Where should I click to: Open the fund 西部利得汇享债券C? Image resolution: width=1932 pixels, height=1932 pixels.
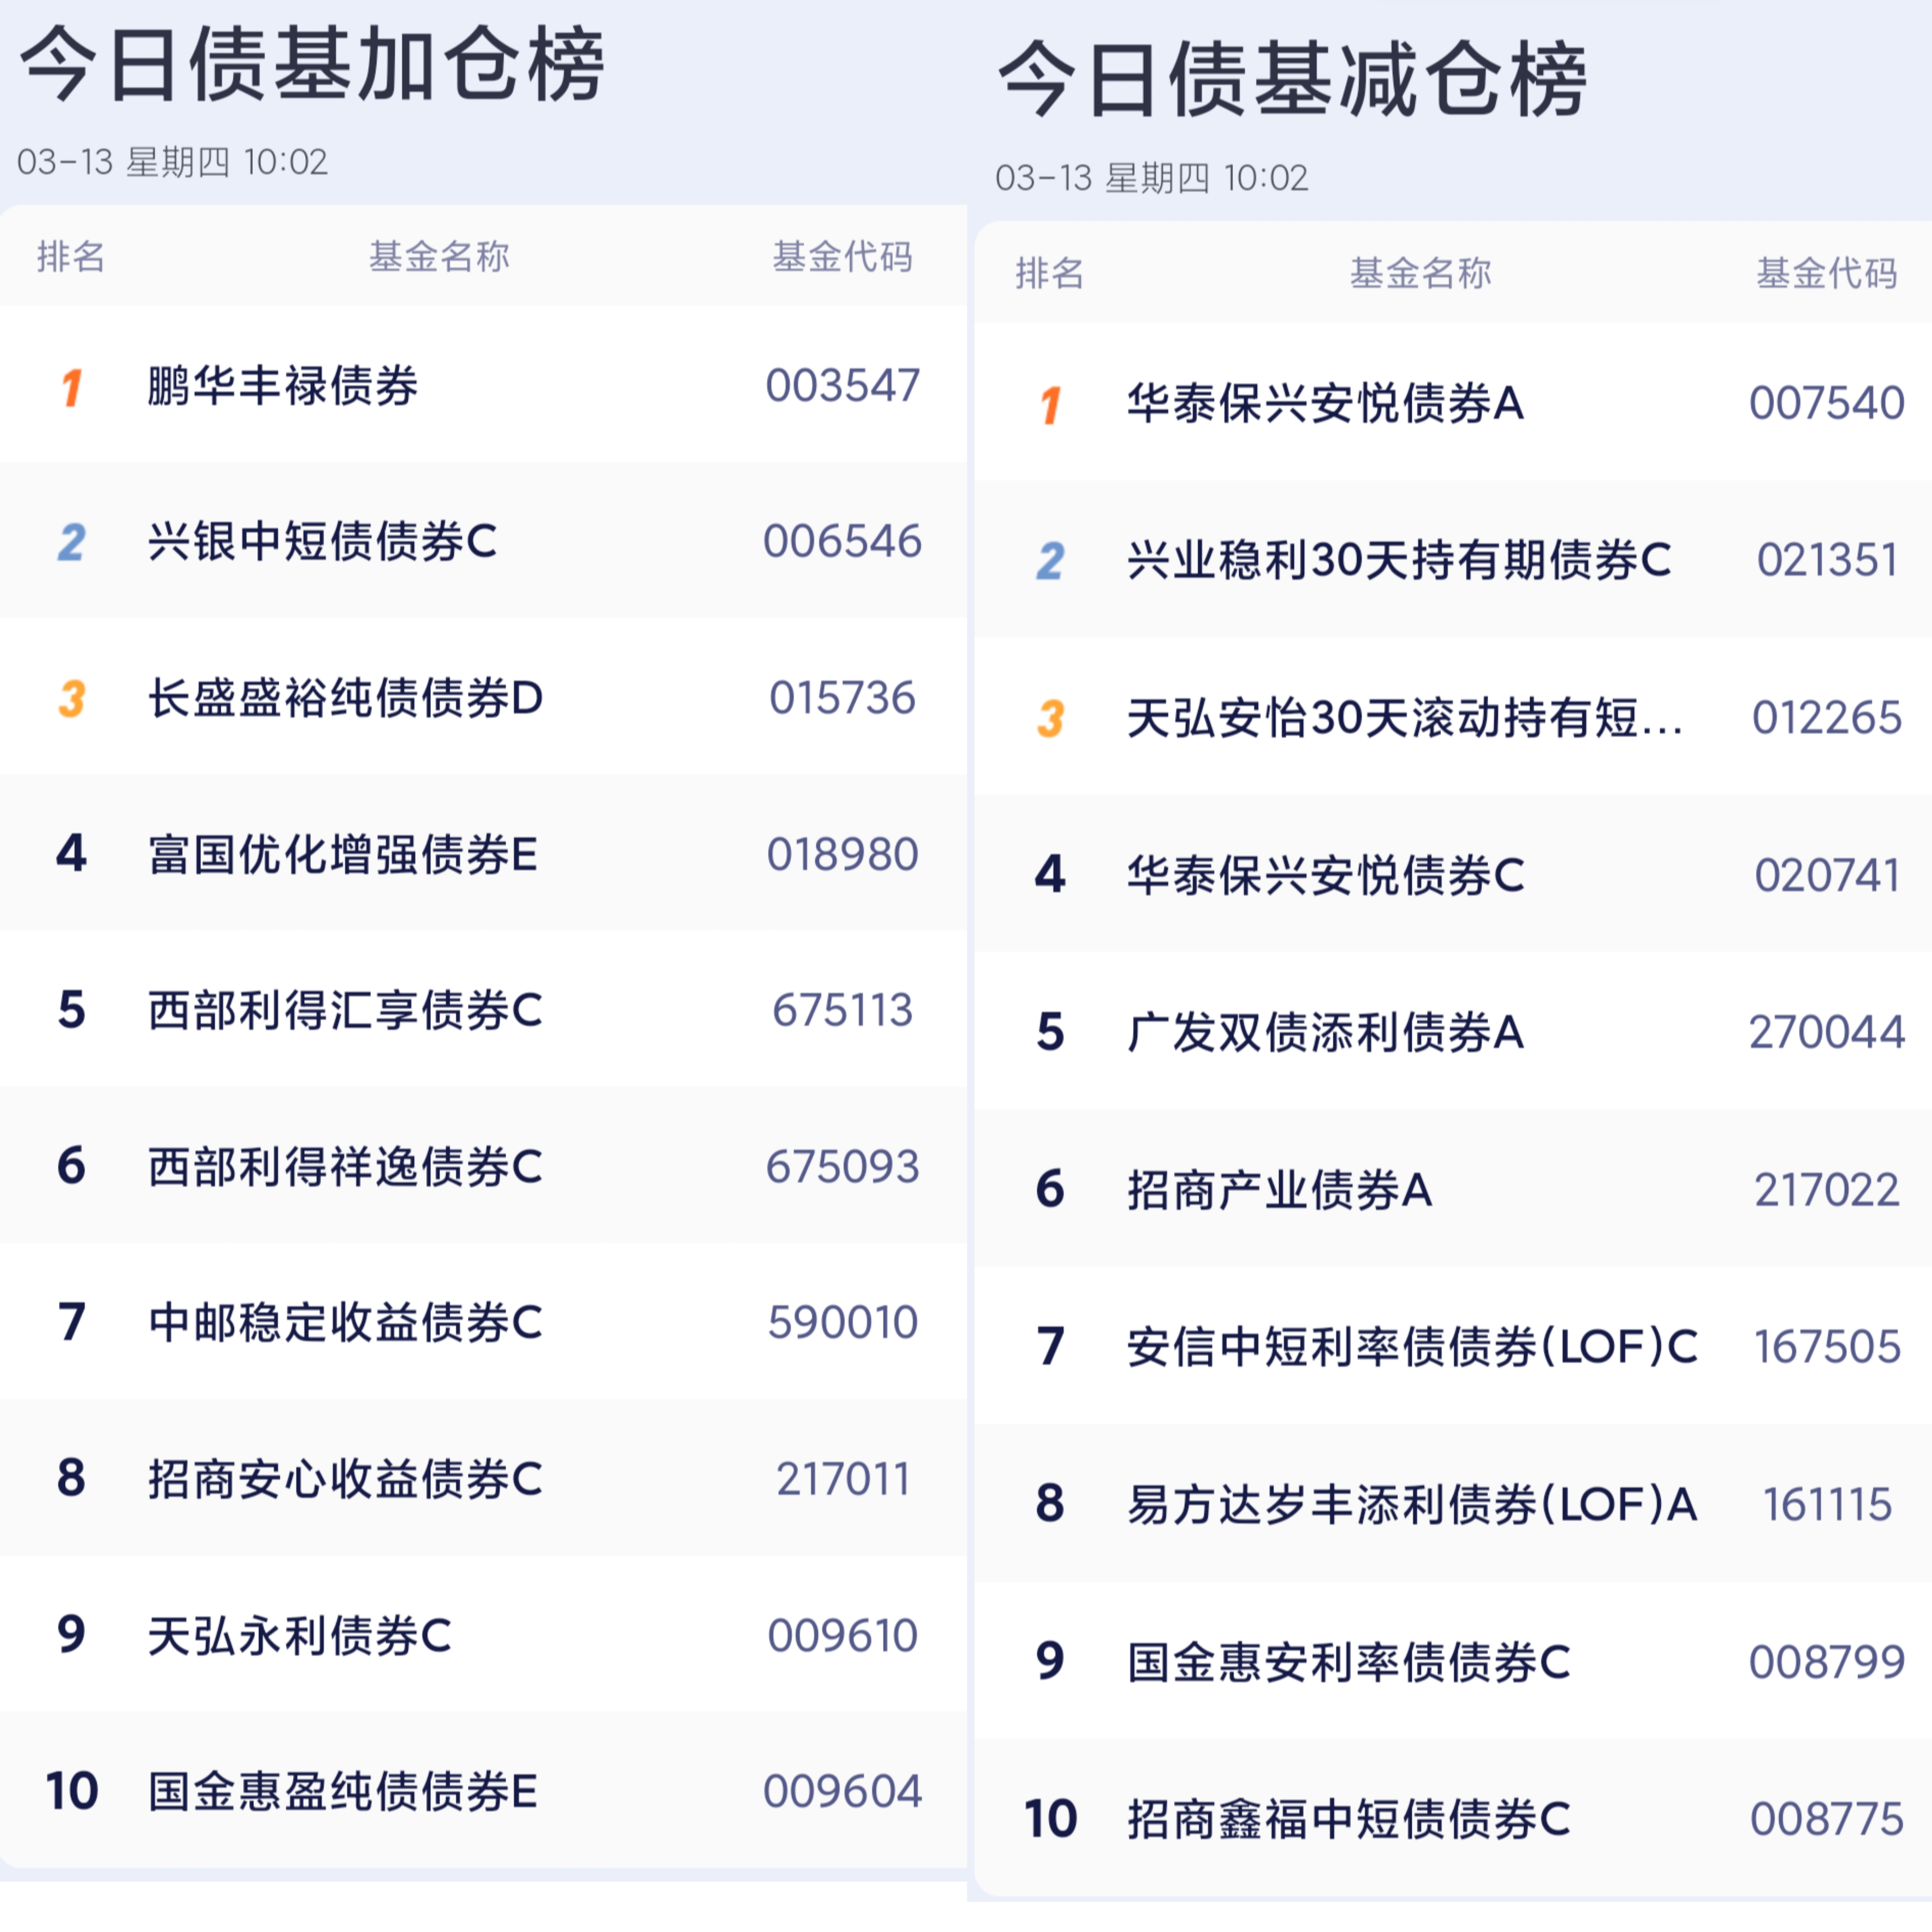click(x=344, y=1010)
